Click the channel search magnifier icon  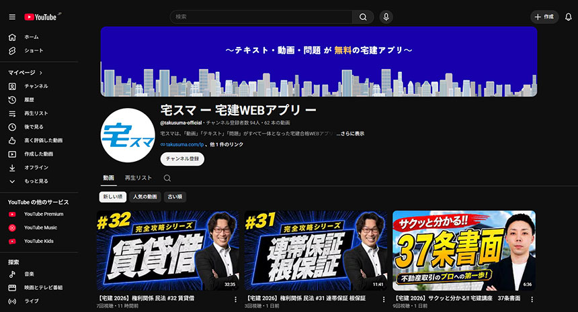(167, 178)
